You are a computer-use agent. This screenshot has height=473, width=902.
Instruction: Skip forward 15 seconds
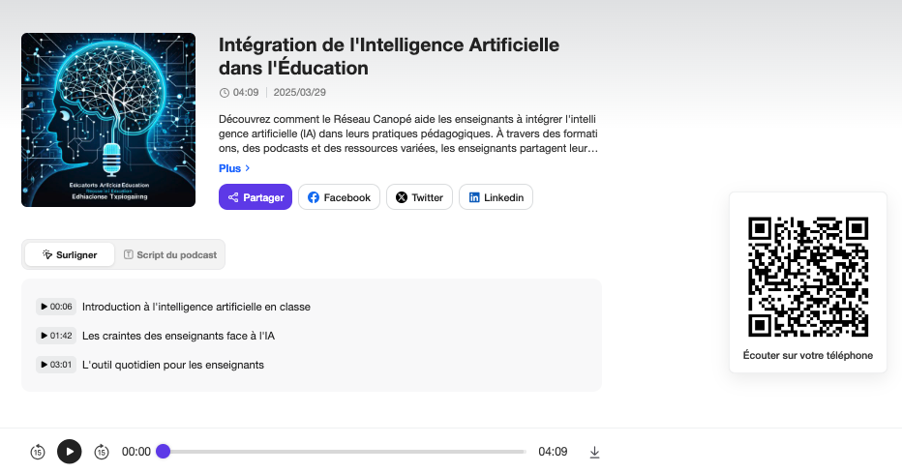(x=102, y=452)
